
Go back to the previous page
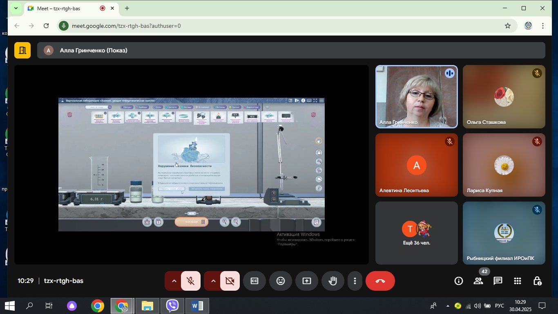17,26
